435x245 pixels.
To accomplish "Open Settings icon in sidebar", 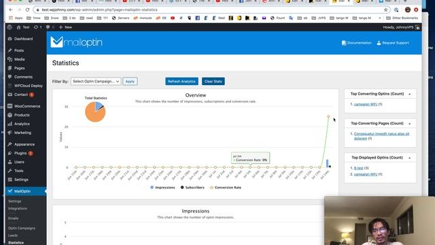I will (x=10, y=180).
